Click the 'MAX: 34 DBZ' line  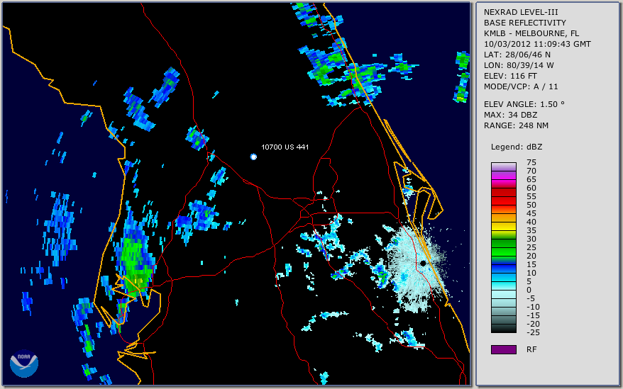pos(510,115)
